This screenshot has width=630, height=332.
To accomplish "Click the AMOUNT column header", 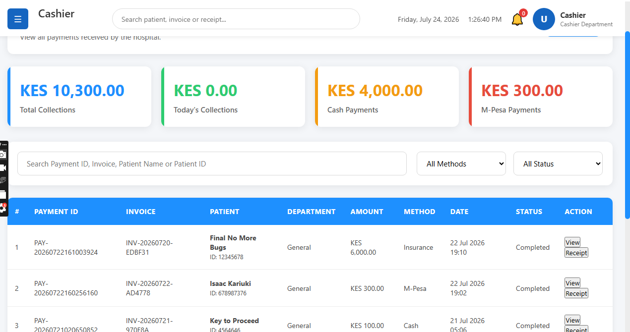I will (x=367, y=212).
